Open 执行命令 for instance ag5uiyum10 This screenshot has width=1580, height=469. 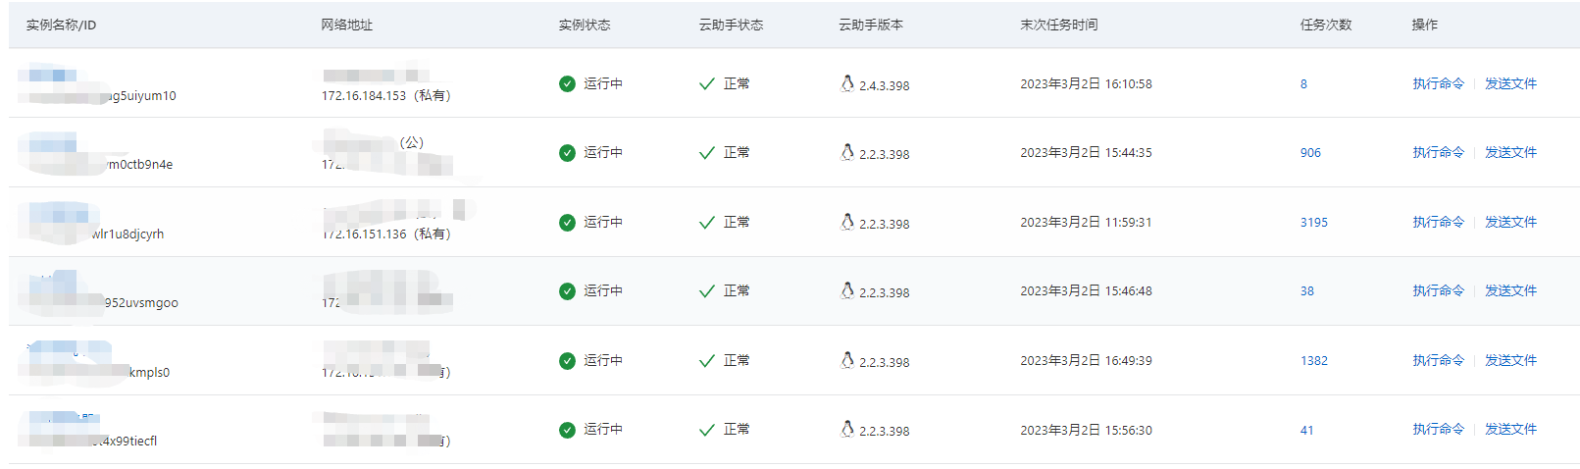(x=1438, y=84)
